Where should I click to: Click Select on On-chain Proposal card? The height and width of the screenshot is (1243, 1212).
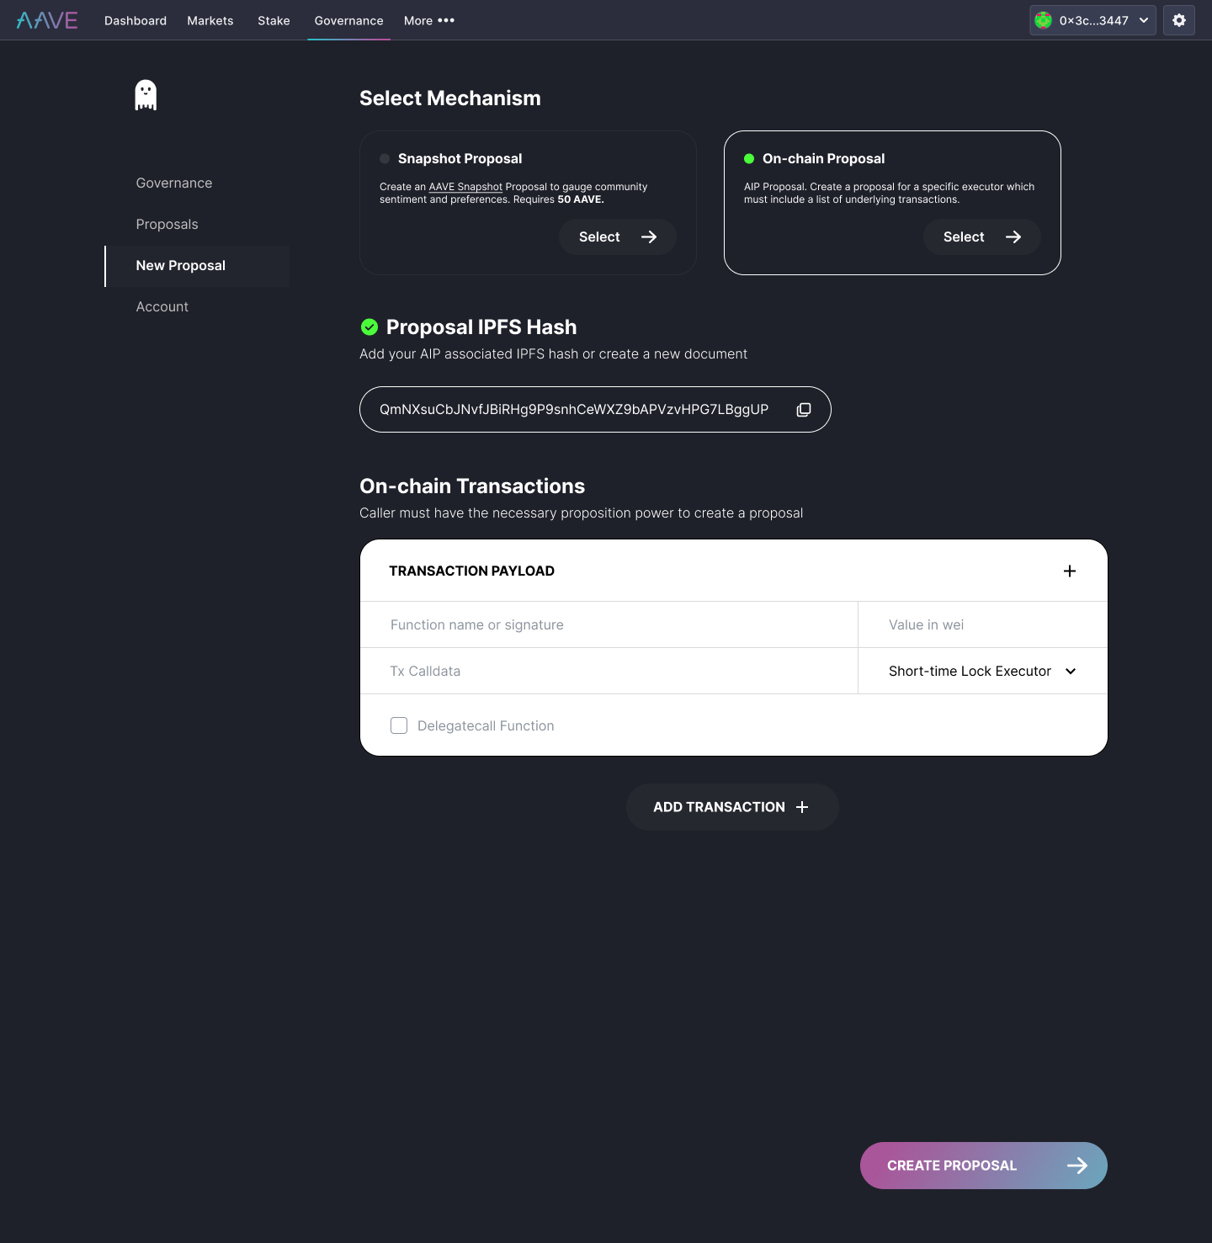click(x=982, y=236)
